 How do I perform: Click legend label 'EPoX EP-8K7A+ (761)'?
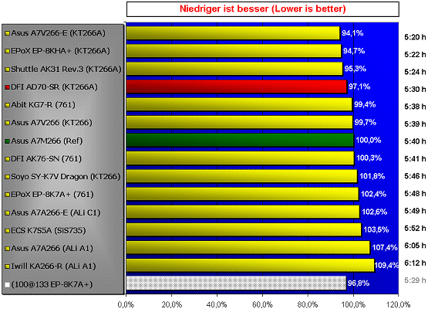(52, 195)
